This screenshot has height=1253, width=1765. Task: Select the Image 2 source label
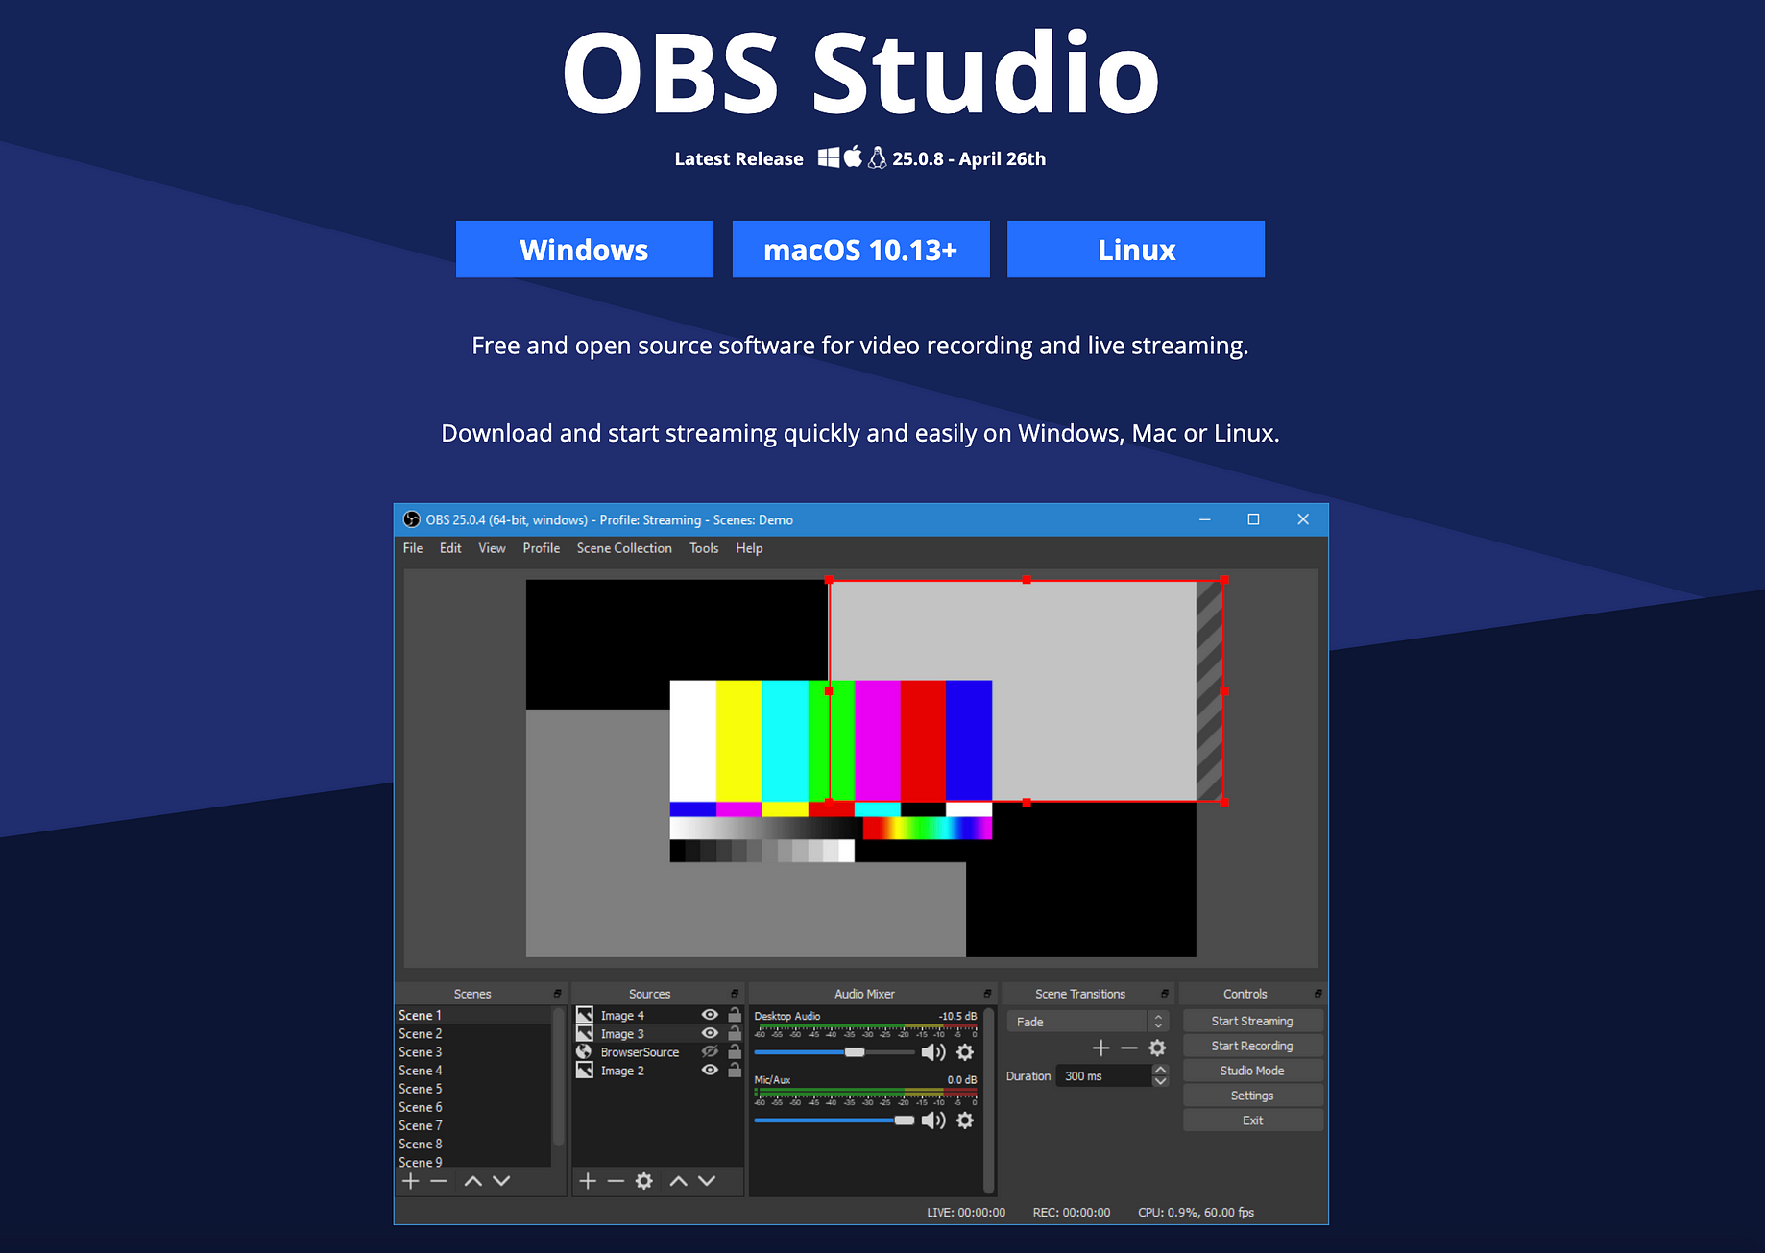click(622, 1071)
